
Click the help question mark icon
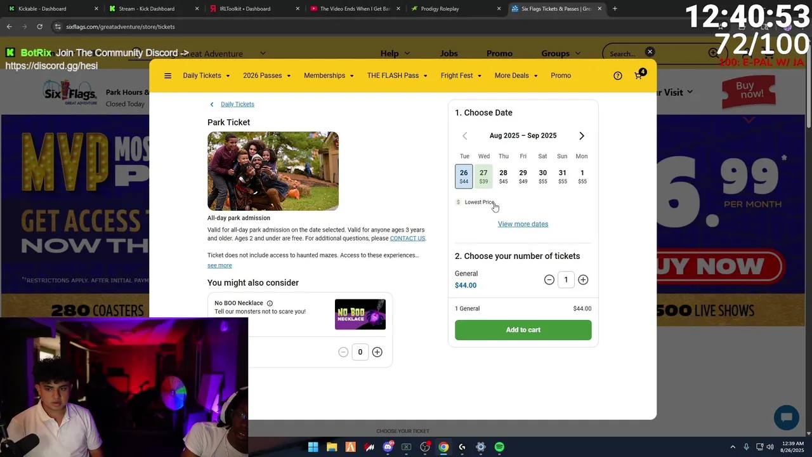tap(618, 76)
